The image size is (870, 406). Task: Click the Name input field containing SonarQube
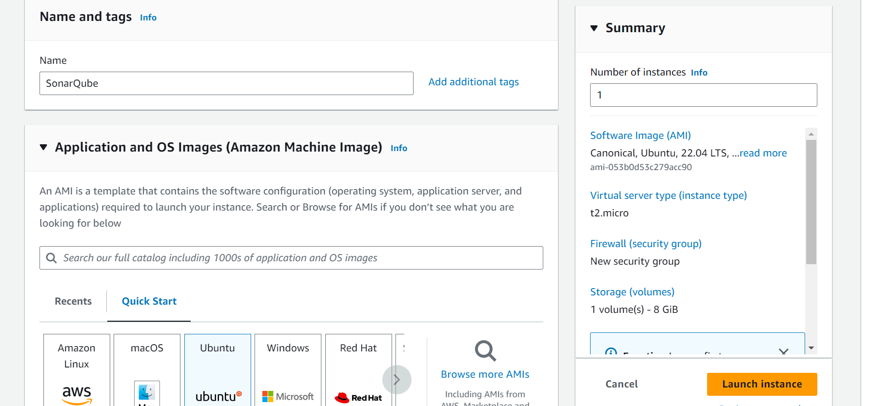pos(226,83)
